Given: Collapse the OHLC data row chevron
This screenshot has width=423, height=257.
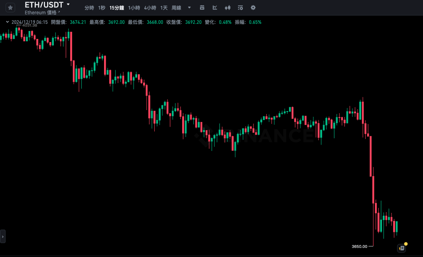Looking at the screenshot, I should (7, 22).
